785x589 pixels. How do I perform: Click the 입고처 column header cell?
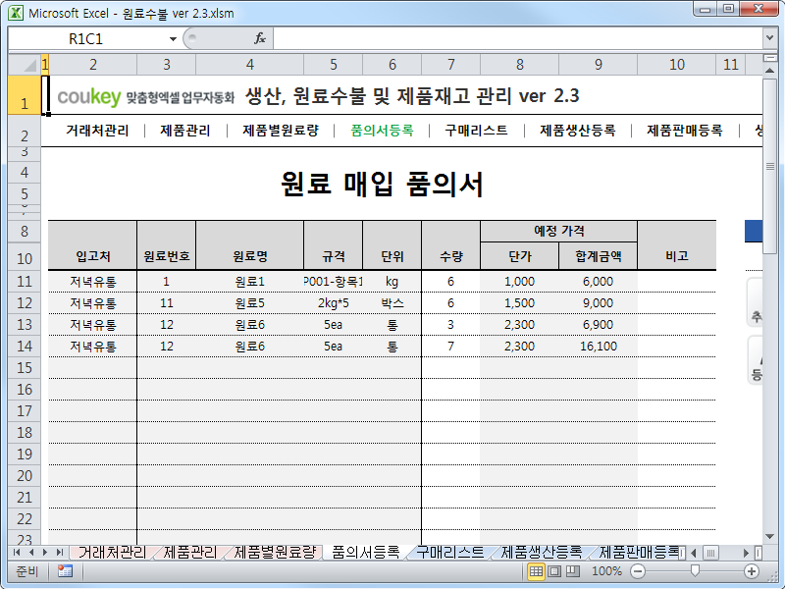click(x=92, y=245)
